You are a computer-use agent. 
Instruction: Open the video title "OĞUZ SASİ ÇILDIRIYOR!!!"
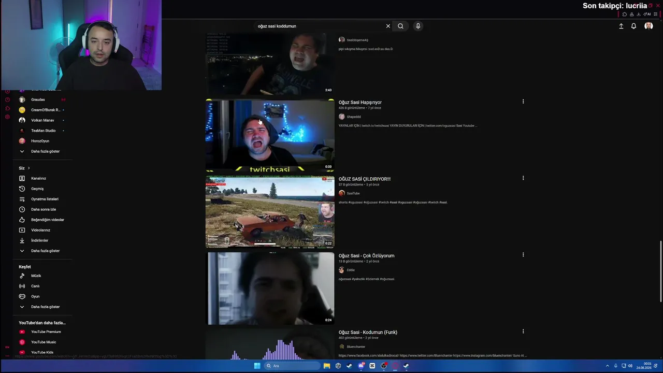pos(365,179)
